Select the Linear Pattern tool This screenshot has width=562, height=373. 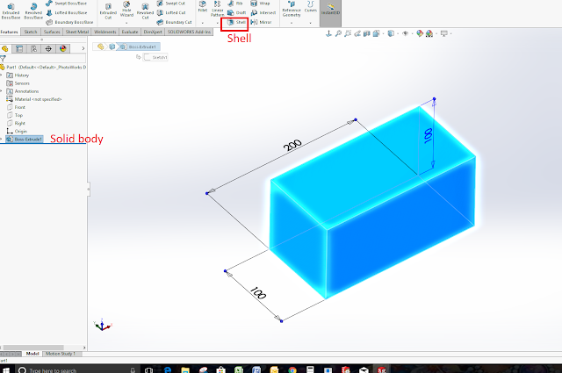click(x=217, y=9)
